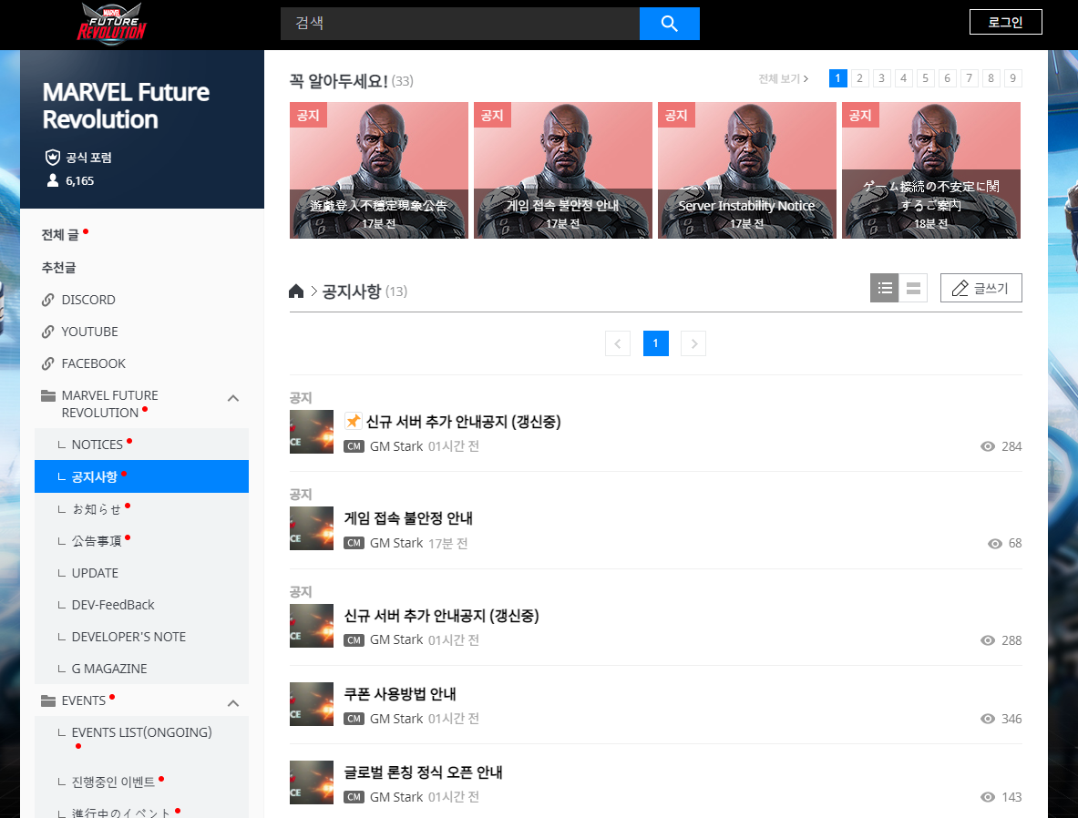Go to previous page arrow in pagination
This screenshot has height=818, width=1078.
pyautogui.click(x=618, y=343)
